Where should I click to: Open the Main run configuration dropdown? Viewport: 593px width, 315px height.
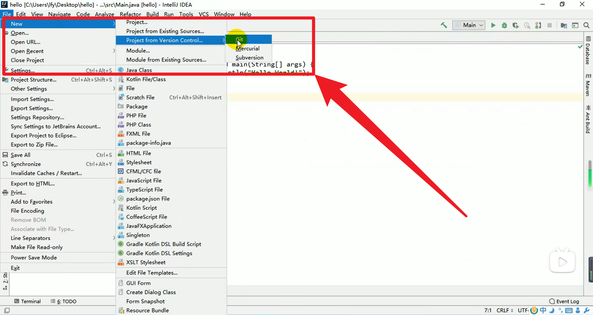(x=469, y=25)
